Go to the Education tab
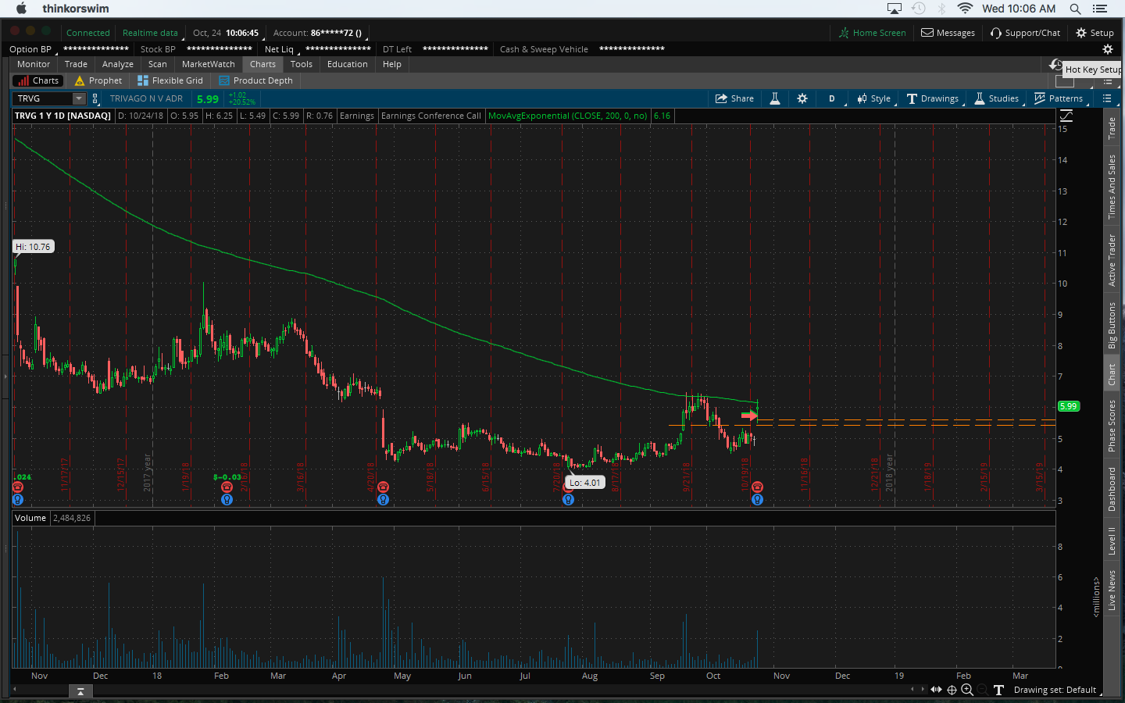 348,64
